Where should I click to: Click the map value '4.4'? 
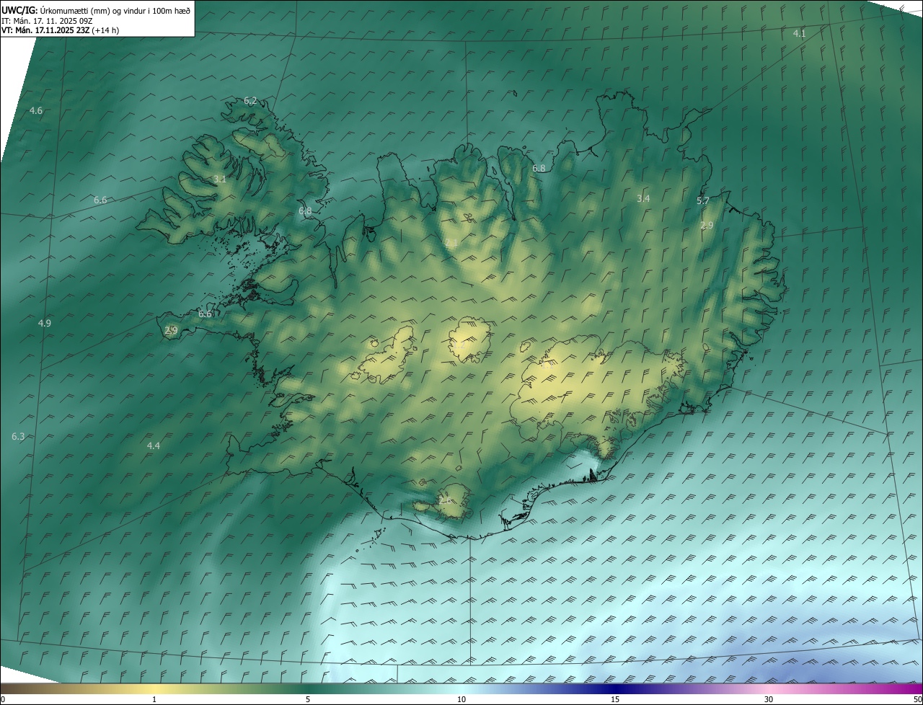[153, 446]
